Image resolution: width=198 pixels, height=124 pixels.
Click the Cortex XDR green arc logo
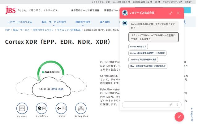[51, 71]
